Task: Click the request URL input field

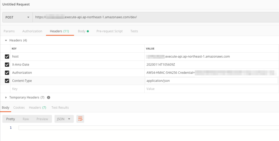Action: 154,17
